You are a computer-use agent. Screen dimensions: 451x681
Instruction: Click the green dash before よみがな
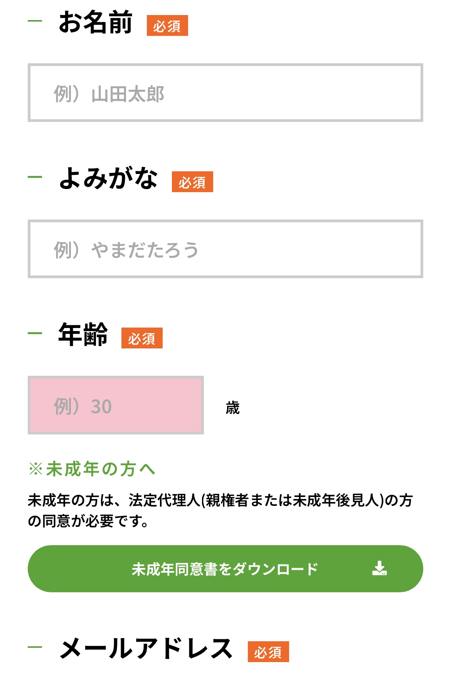(x=35, y=177)
